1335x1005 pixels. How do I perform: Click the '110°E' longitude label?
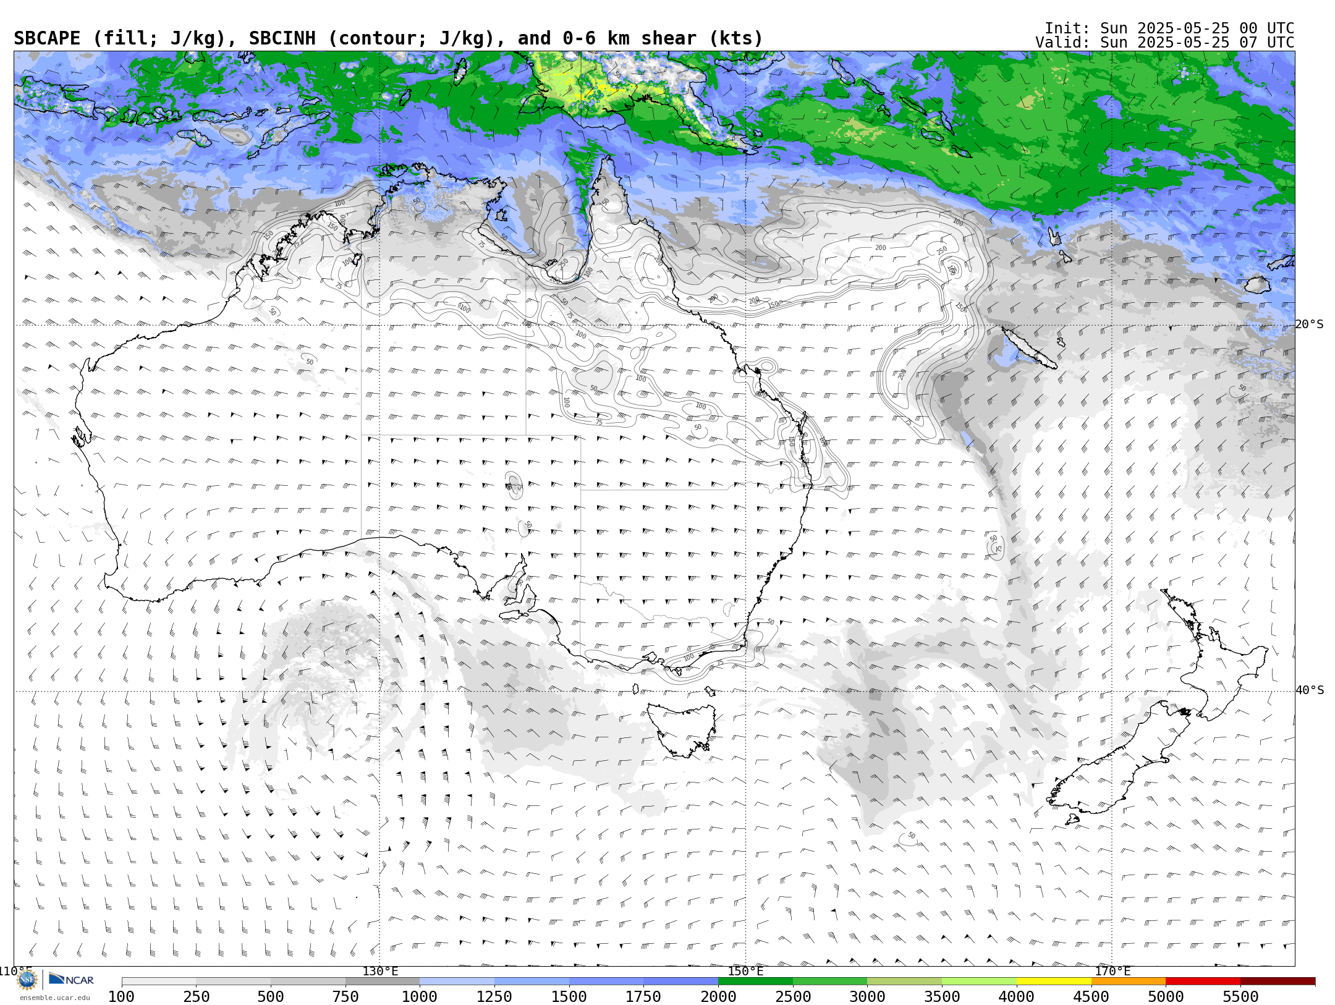(15, 972)
